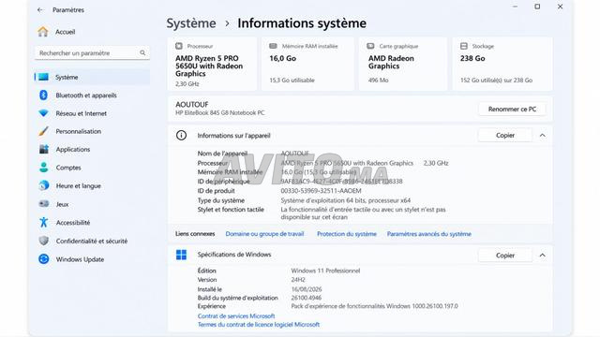Screen dimensions: 600x337
Task: Select the Système monitor icon
Action: click(x=44, y=77)
